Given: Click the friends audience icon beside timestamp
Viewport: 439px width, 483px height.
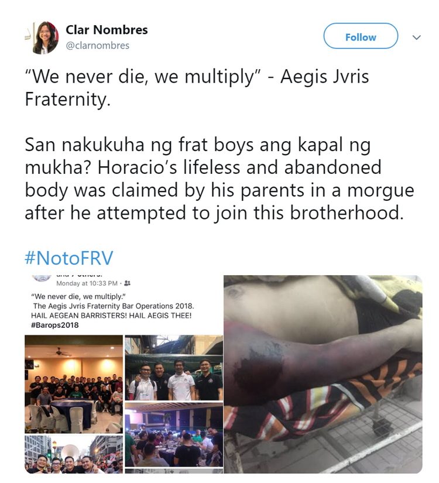Looking at the screenshot, I should click(127, 283).
